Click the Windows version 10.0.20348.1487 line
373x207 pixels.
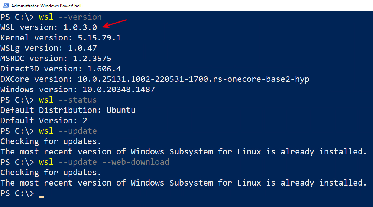click(78, 90)
